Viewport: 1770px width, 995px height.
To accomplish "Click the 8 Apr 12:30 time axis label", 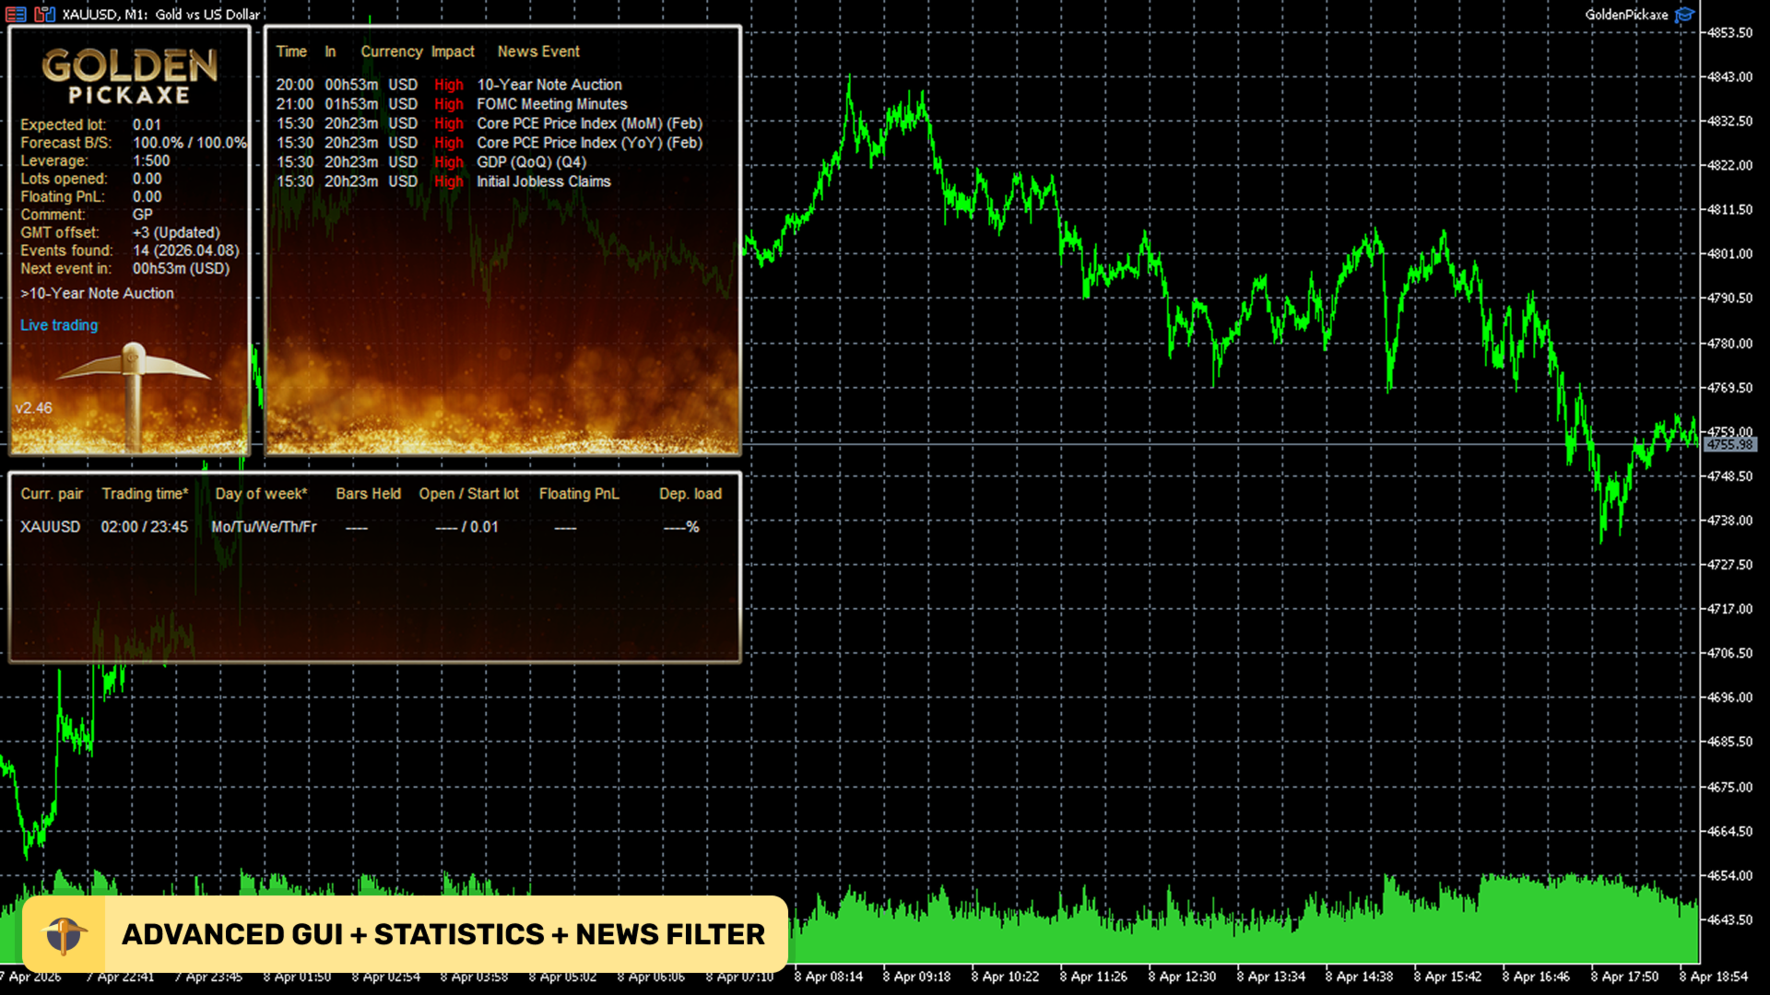I will [x=1183, y=977].
